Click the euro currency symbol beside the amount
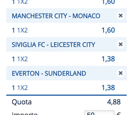 coord(119,114)
